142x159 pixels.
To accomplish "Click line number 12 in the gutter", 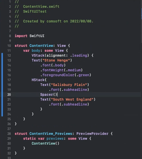I will tap(9, 55).
